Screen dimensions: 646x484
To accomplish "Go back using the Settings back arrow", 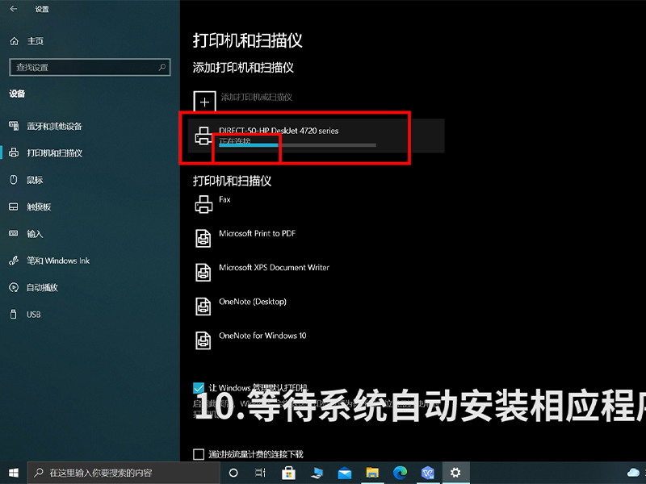I will point(14,9).
